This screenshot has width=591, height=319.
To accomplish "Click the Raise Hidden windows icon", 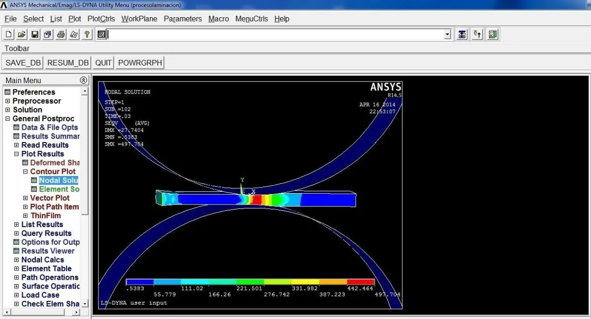I will (x=462, y=34).
